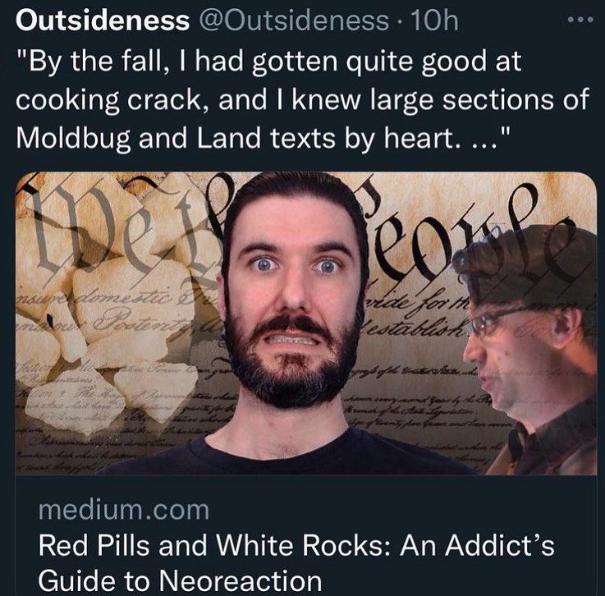This screenshot has width=605, height=596.
Task: Open the link preview image thumbnail
Action: coord(306,323)
